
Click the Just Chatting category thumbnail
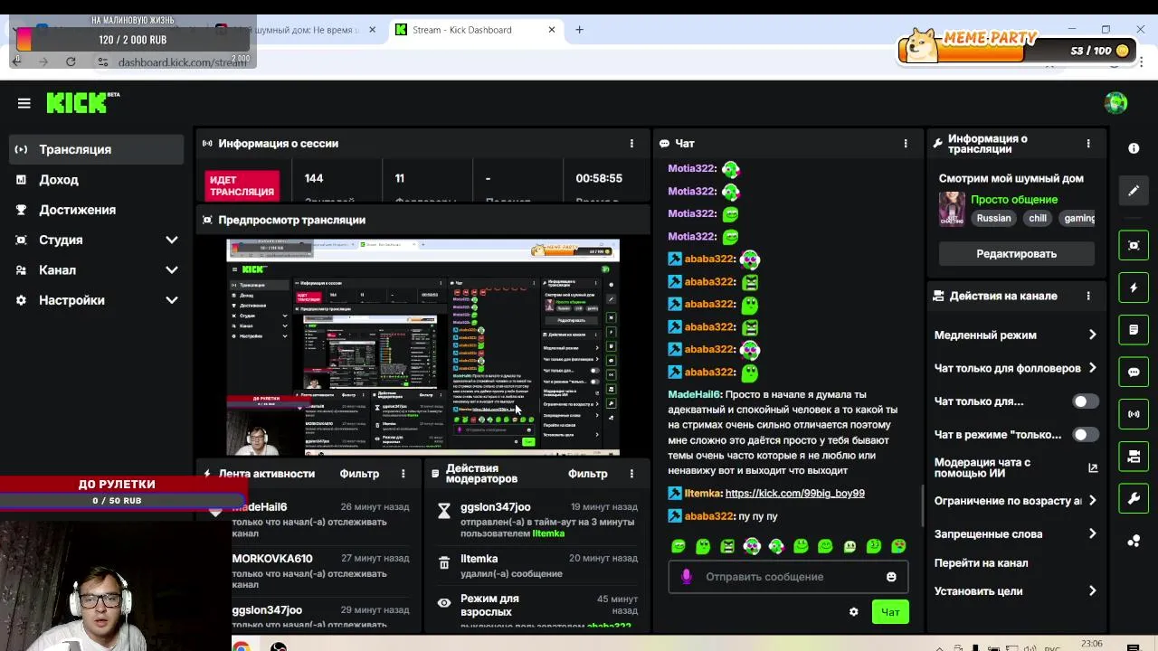[x=952, y=209]
